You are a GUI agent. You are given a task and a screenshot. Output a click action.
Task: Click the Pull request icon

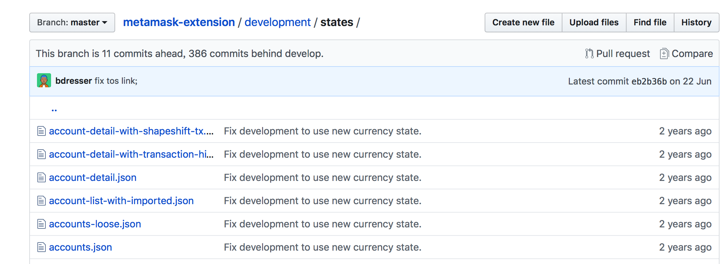click(589, 54)
